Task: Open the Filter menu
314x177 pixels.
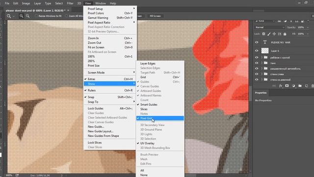Action: [70, 3]
